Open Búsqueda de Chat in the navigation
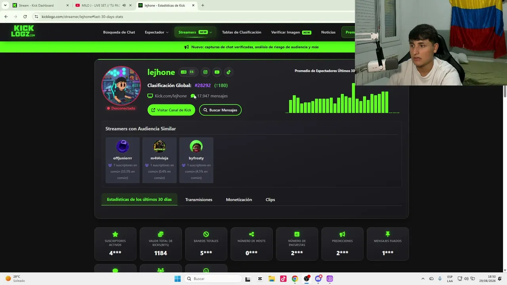The width and height of the screenshot is (507, 285). pos(119,32)
